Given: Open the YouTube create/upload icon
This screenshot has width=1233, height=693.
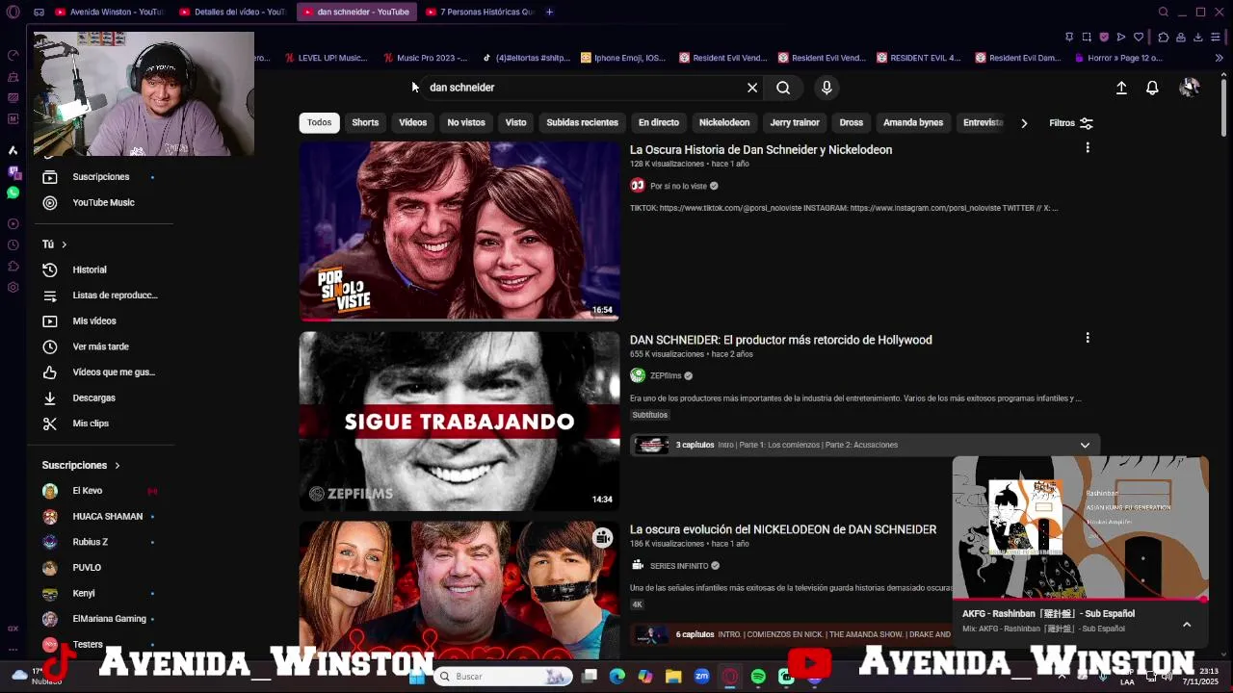Looking at the screenshot, I should (1121, 88).
